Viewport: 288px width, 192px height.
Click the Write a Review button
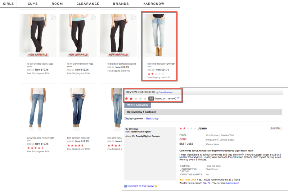pos(138,105)
